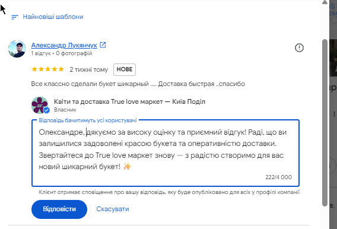This screenshot has height=229, width=337.
Task: Open the three-dot menu on the right edge
Action: tap(334, 114)
